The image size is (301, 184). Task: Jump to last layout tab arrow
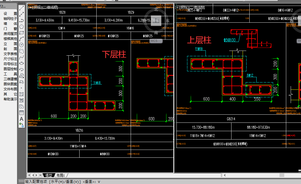point(40,175)
